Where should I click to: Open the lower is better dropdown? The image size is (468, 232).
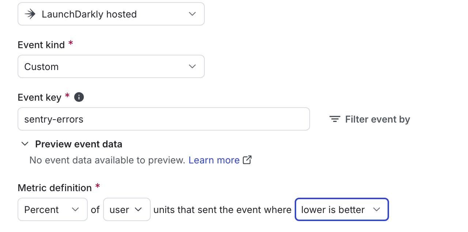pos(342,209)
